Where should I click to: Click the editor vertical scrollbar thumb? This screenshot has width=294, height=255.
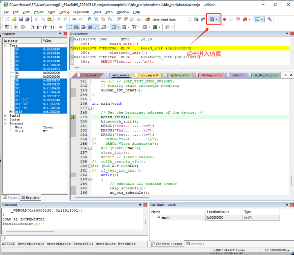291,180
